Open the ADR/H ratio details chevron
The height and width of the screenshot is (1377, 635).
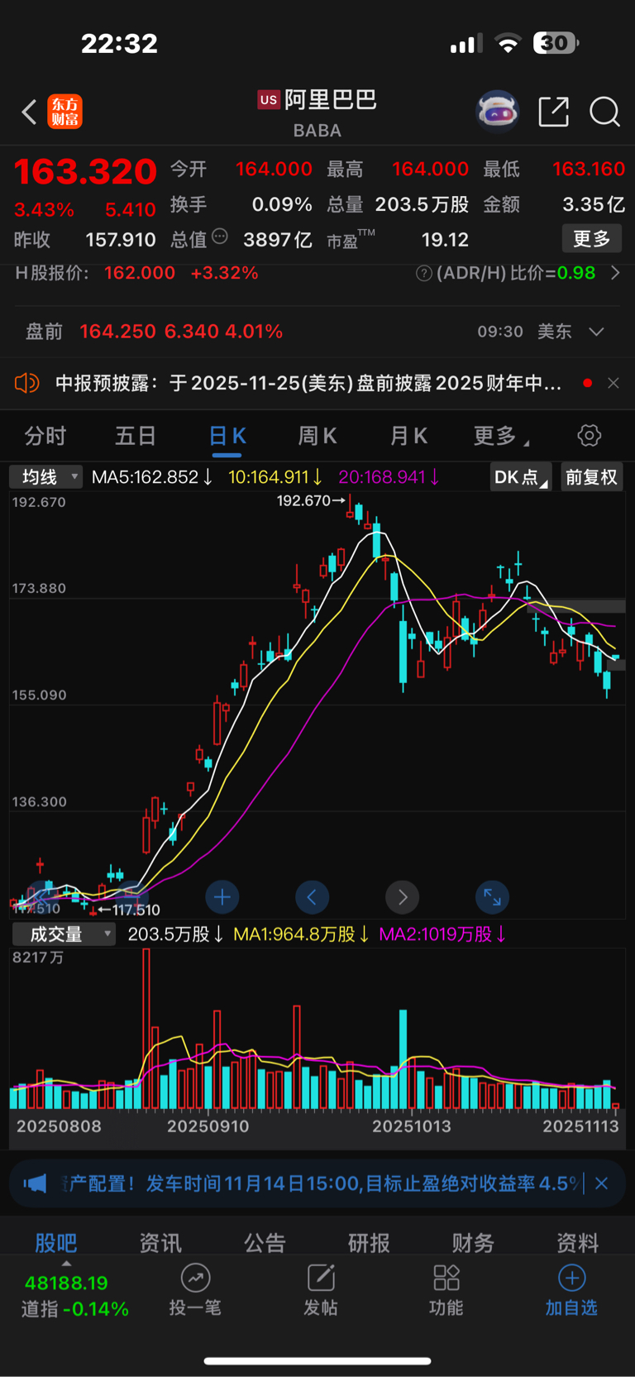click(615, 273)
